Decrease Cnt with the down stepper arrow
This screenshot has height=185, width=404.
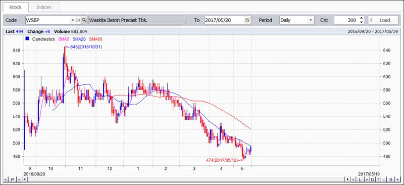point(362,22)
